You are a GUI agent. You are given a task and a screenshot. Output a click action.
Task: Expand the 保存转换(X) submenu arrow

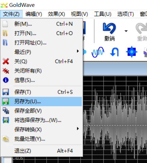coord(78,129)
